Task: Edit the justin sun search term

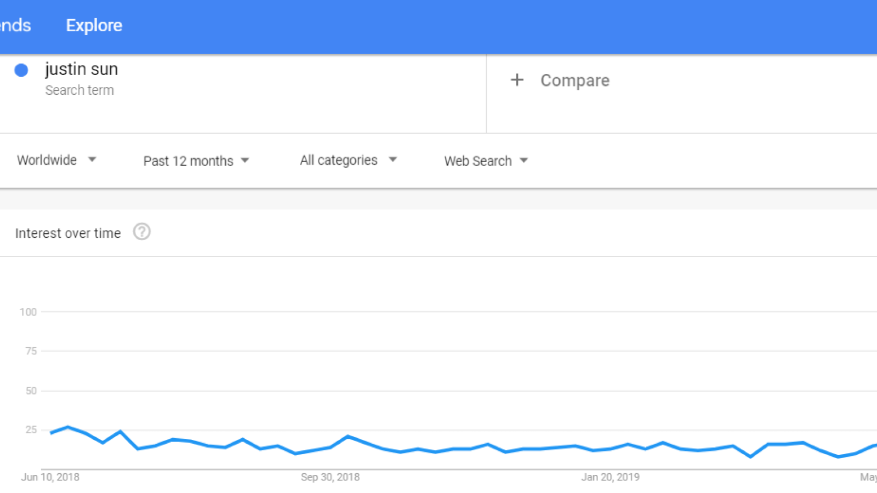Action: pos(81,69)
